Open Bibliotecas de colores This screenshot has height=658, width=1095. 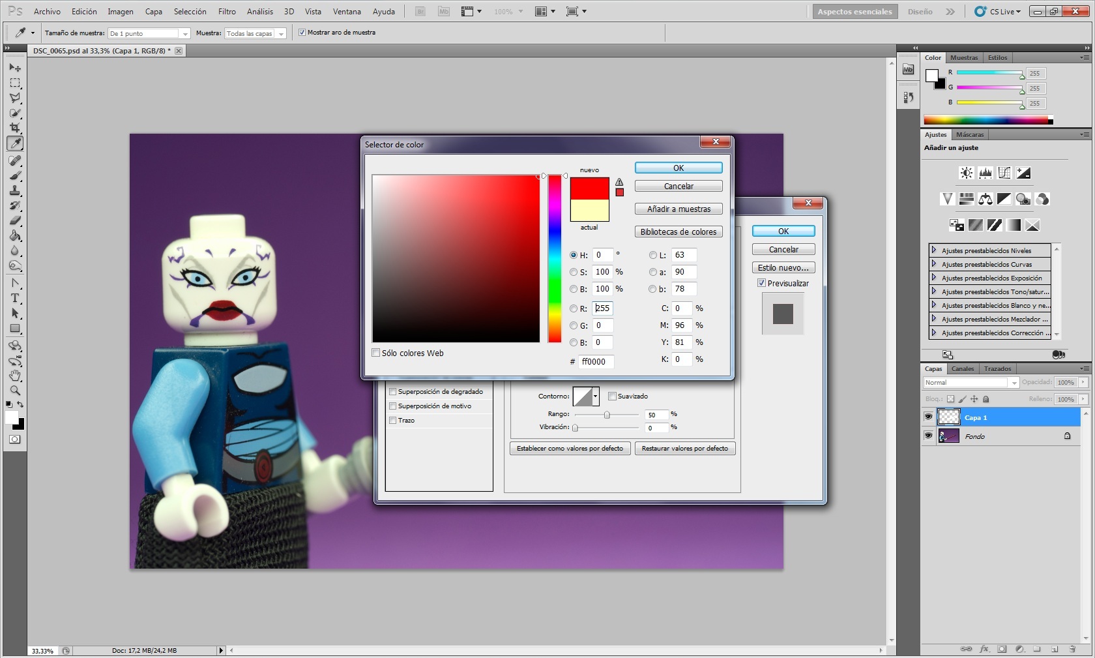679,232
